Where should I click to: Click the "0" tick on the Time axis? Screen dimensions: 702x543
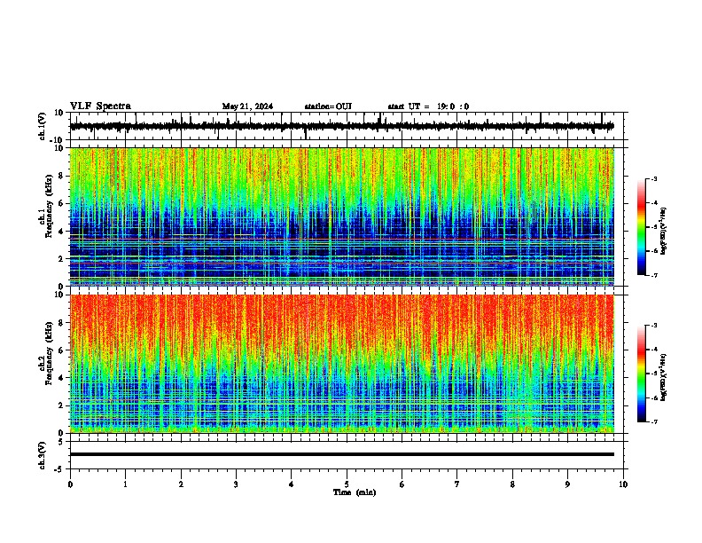(70, 484)
